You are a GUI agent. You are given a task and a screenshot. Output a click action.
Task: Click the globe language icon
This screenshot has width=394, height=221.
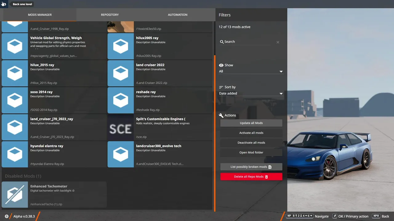click(7, 216)
